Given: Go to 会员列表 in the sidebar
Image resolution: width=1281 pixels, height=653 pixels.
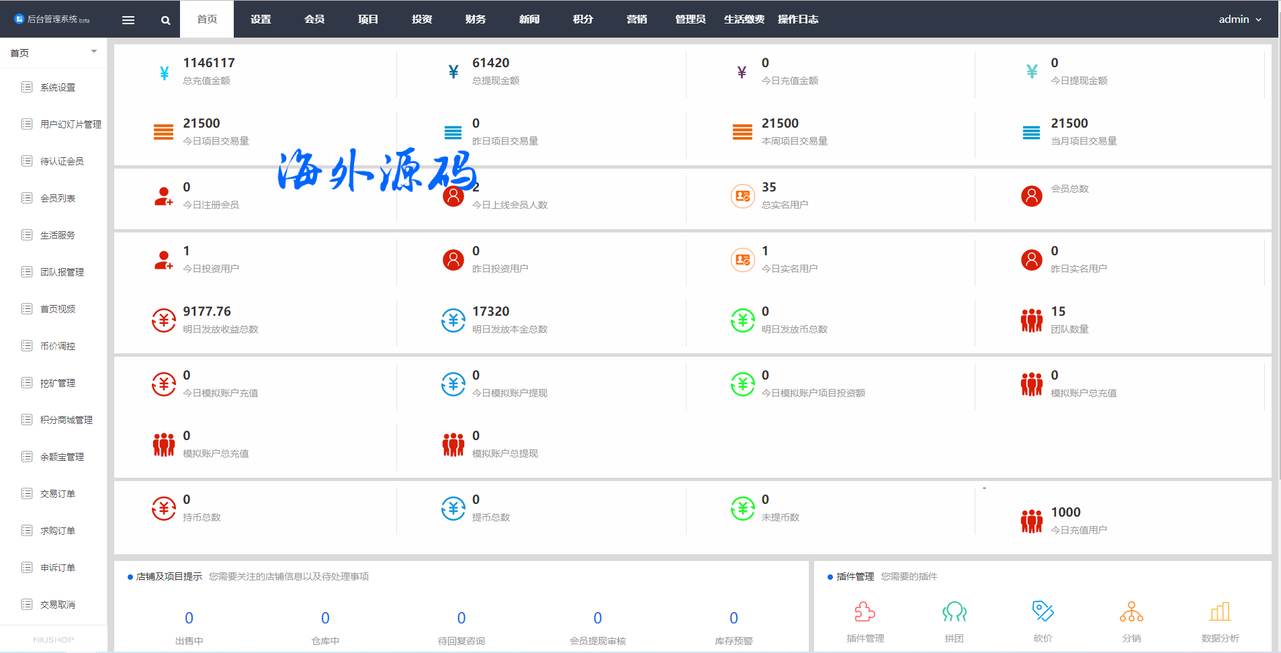Looking at the screenshot, I should (x=58, y=198).
